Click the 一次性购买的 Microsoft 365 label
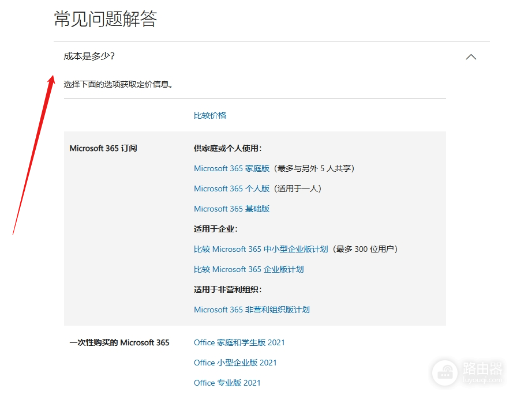 pyautogui.click(x=119, y=342)
